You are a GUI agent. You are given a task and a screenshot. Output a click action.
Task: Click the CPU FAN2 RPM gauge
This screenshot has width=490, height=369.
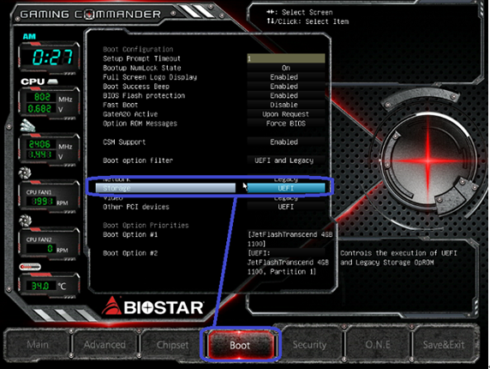click(49, 244)
